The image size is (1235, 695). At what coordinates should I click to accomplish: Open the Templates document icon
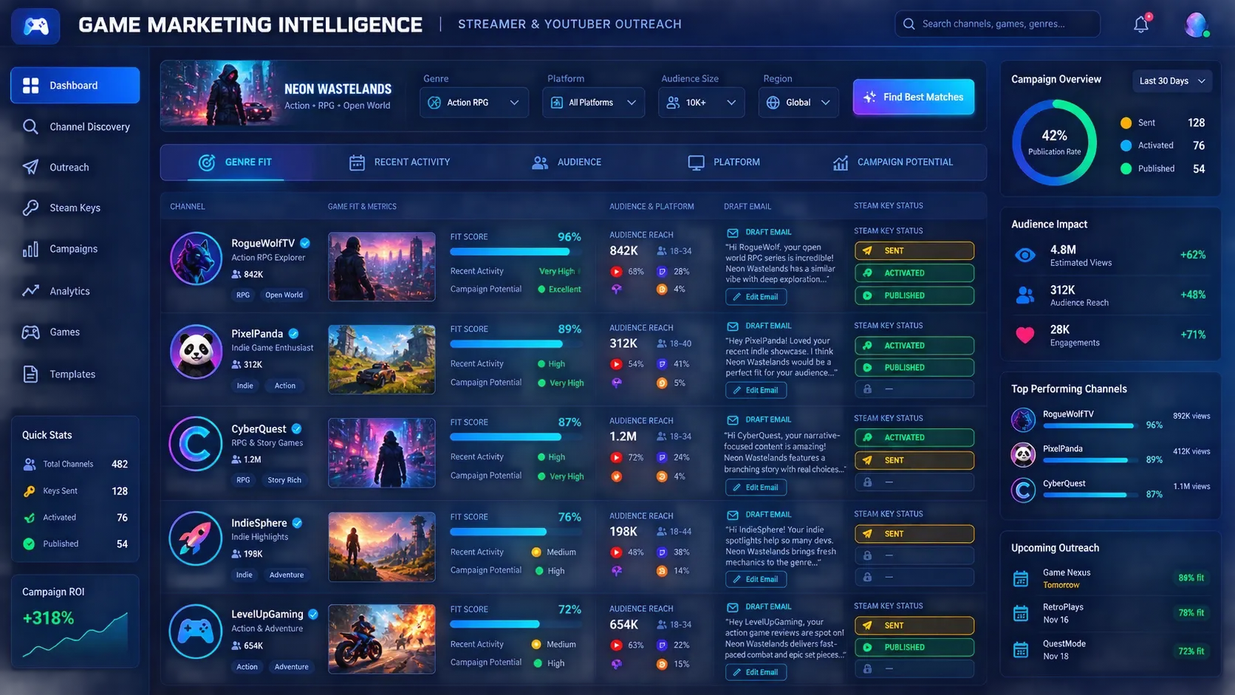point(30,374)
